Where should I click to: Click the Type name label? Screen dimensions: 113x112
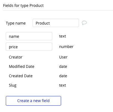click(x=16, y=23)
